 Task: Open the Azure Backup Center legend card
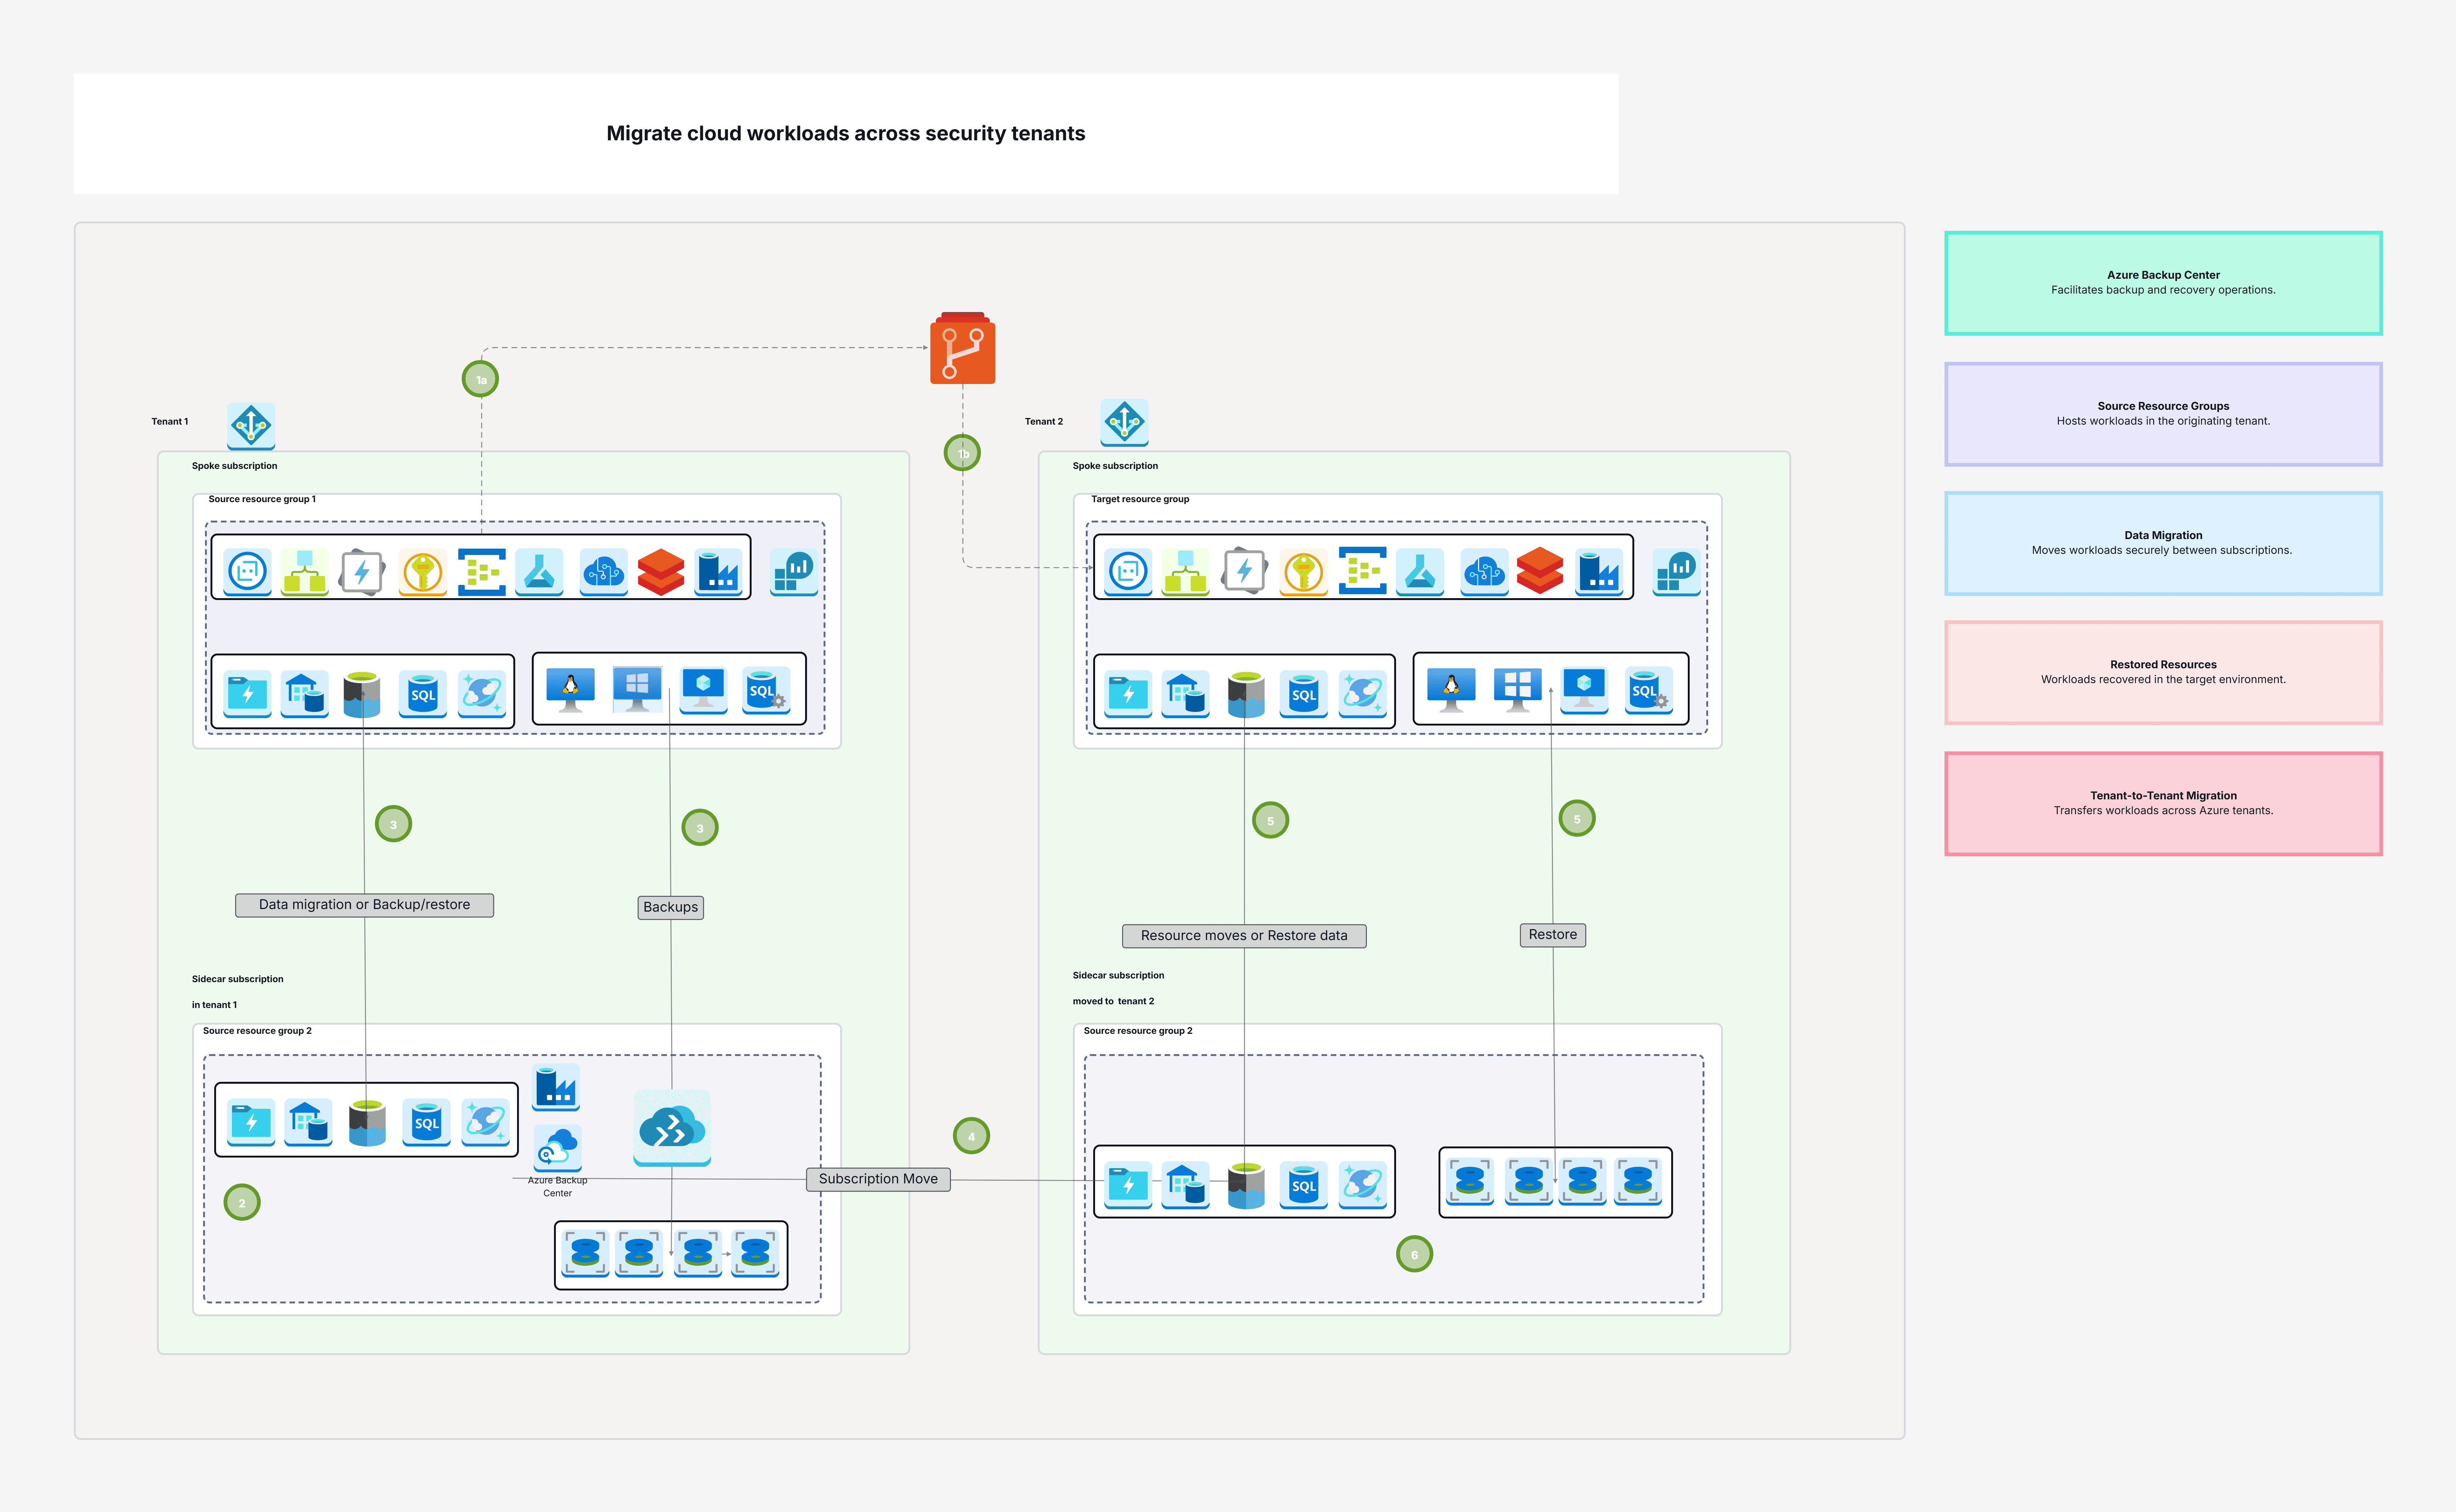point(2163,283)
